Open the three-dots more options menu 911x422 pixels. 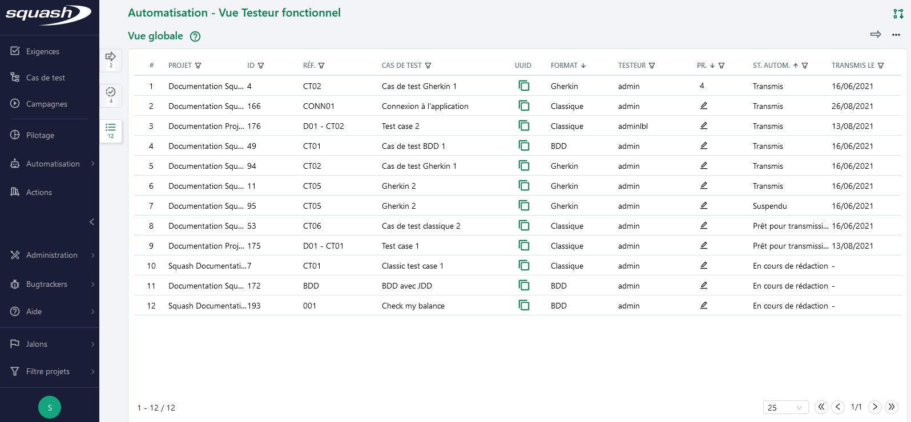click(896, 35)
